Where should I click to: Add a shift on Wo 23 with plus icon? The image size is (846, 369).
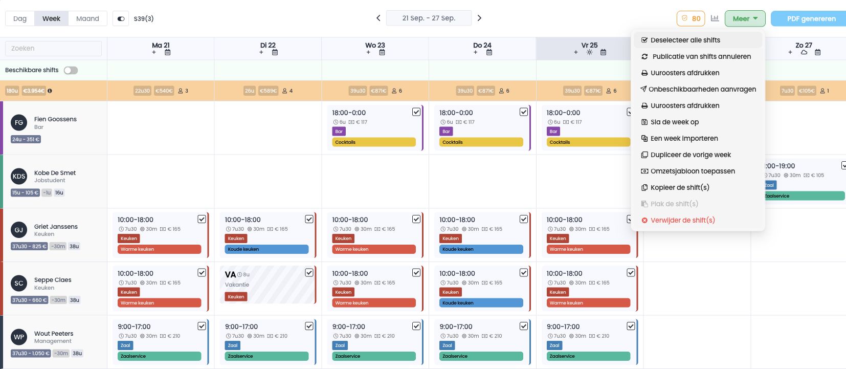[368, 52]
